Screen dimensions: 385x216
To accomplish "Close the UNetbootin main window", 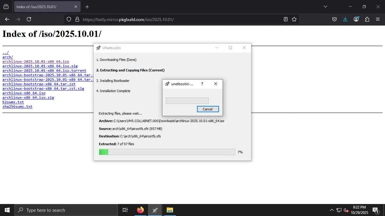I will 244,48.
